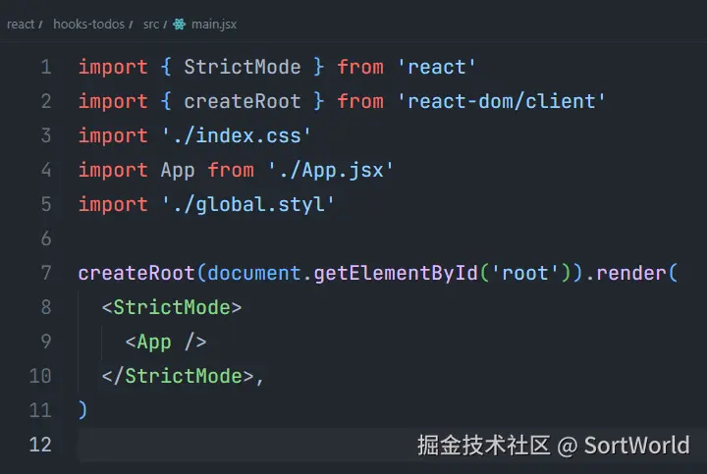Click the 'from' keyword on line 1
Image resolution: width=707 pixels, height=474 pixels.
pyautogui.click(x=360, y=67)
